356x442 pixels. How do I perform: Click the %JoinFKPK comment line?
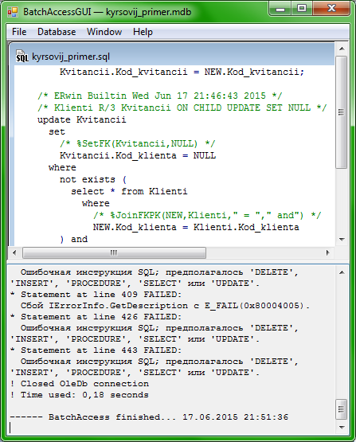pyautogui.click(x=207, y=215)
